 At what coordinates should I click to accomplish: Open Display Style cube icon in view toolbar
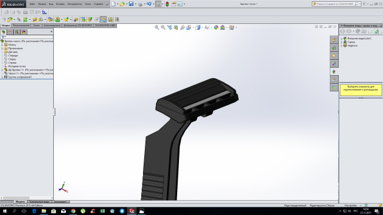(x=197, y=27)
